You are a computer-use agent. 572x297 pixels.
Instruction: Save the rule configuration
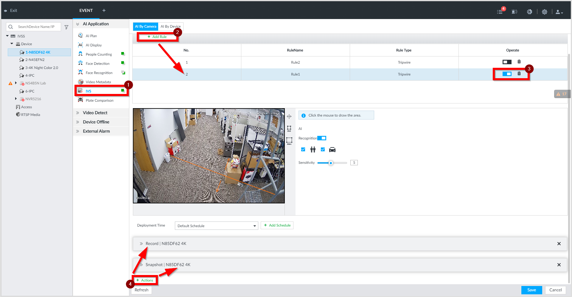[531, 290]
